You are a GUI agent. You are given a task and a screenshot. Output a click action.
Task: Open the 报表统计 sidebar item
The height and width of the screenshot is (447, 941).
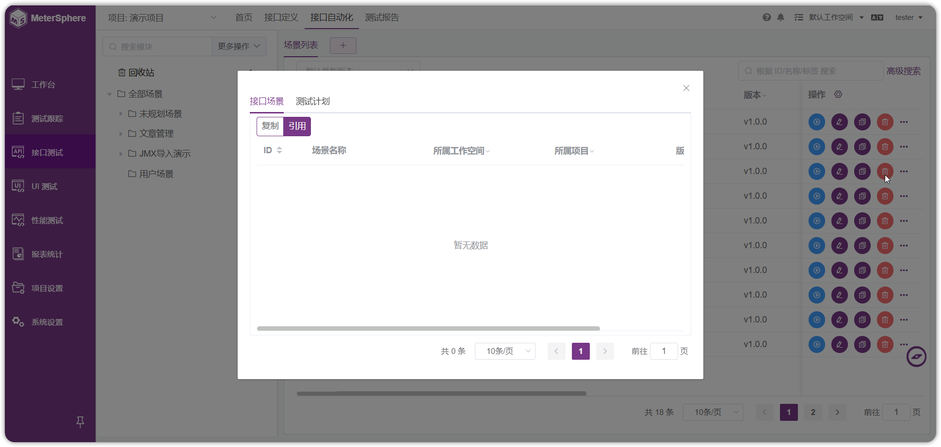[50, 254]
